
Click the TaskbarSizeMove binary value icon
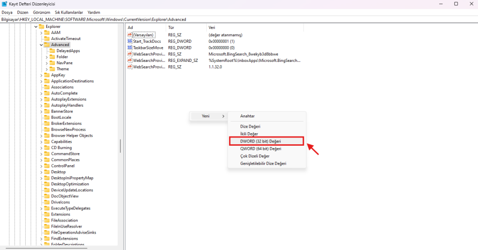click(130, 47)
